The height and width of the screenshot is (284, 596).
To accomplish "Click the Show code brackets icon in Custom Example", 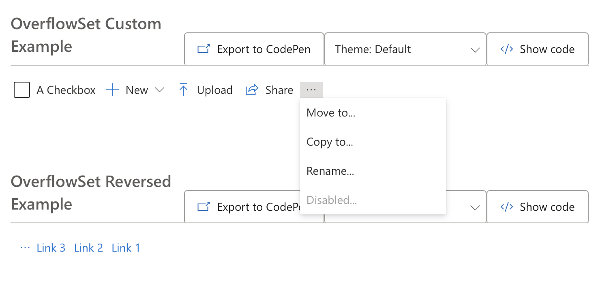I will (507, 49).
